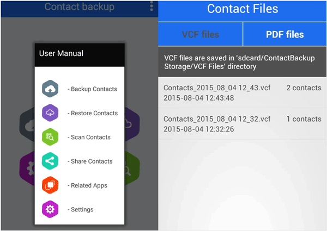Tap the teal Share Contacts icon

coord(50,161)
